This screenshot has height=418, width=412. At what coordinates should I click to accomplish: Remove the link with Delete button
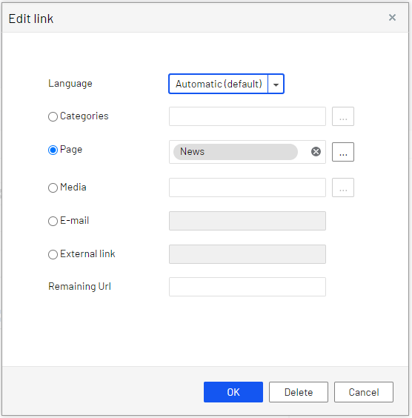tap(299, 392)
